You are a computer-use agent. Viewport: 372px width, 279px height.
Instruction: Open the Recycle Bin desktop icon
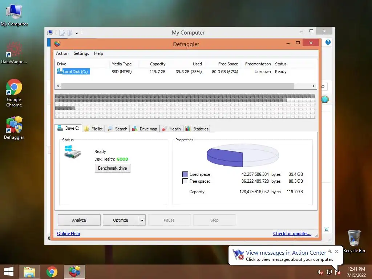click(x=354, y=241)
